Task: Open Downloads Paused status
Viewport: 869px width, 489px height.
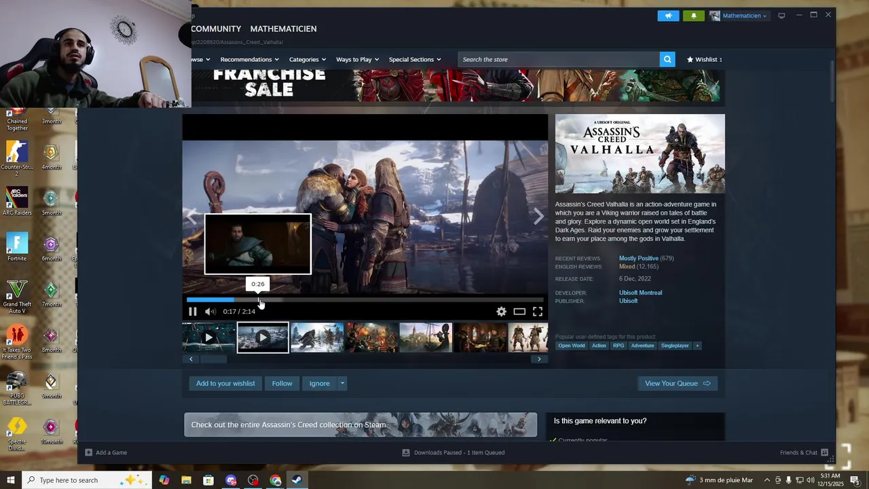Action: click(453, 452)
